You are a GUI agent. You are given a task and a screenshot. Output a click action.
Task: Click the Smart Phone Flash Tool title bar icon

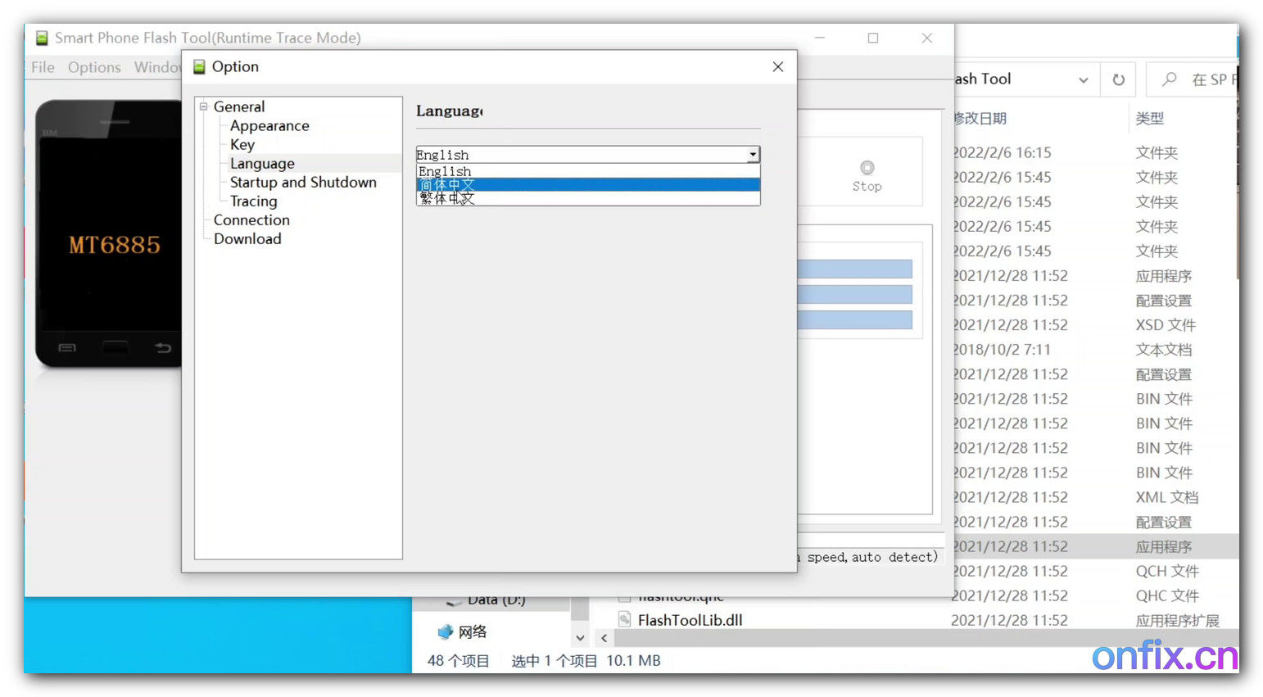(40, 38)
